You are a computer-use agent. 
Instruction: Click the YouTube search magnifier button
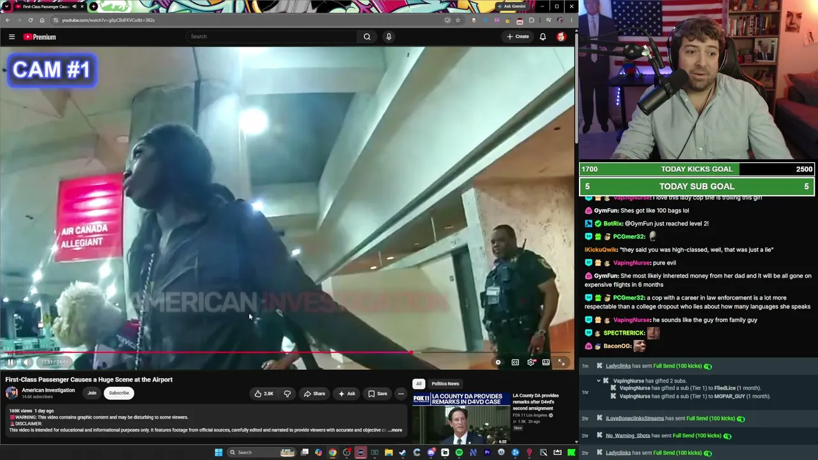click(367, 36)
